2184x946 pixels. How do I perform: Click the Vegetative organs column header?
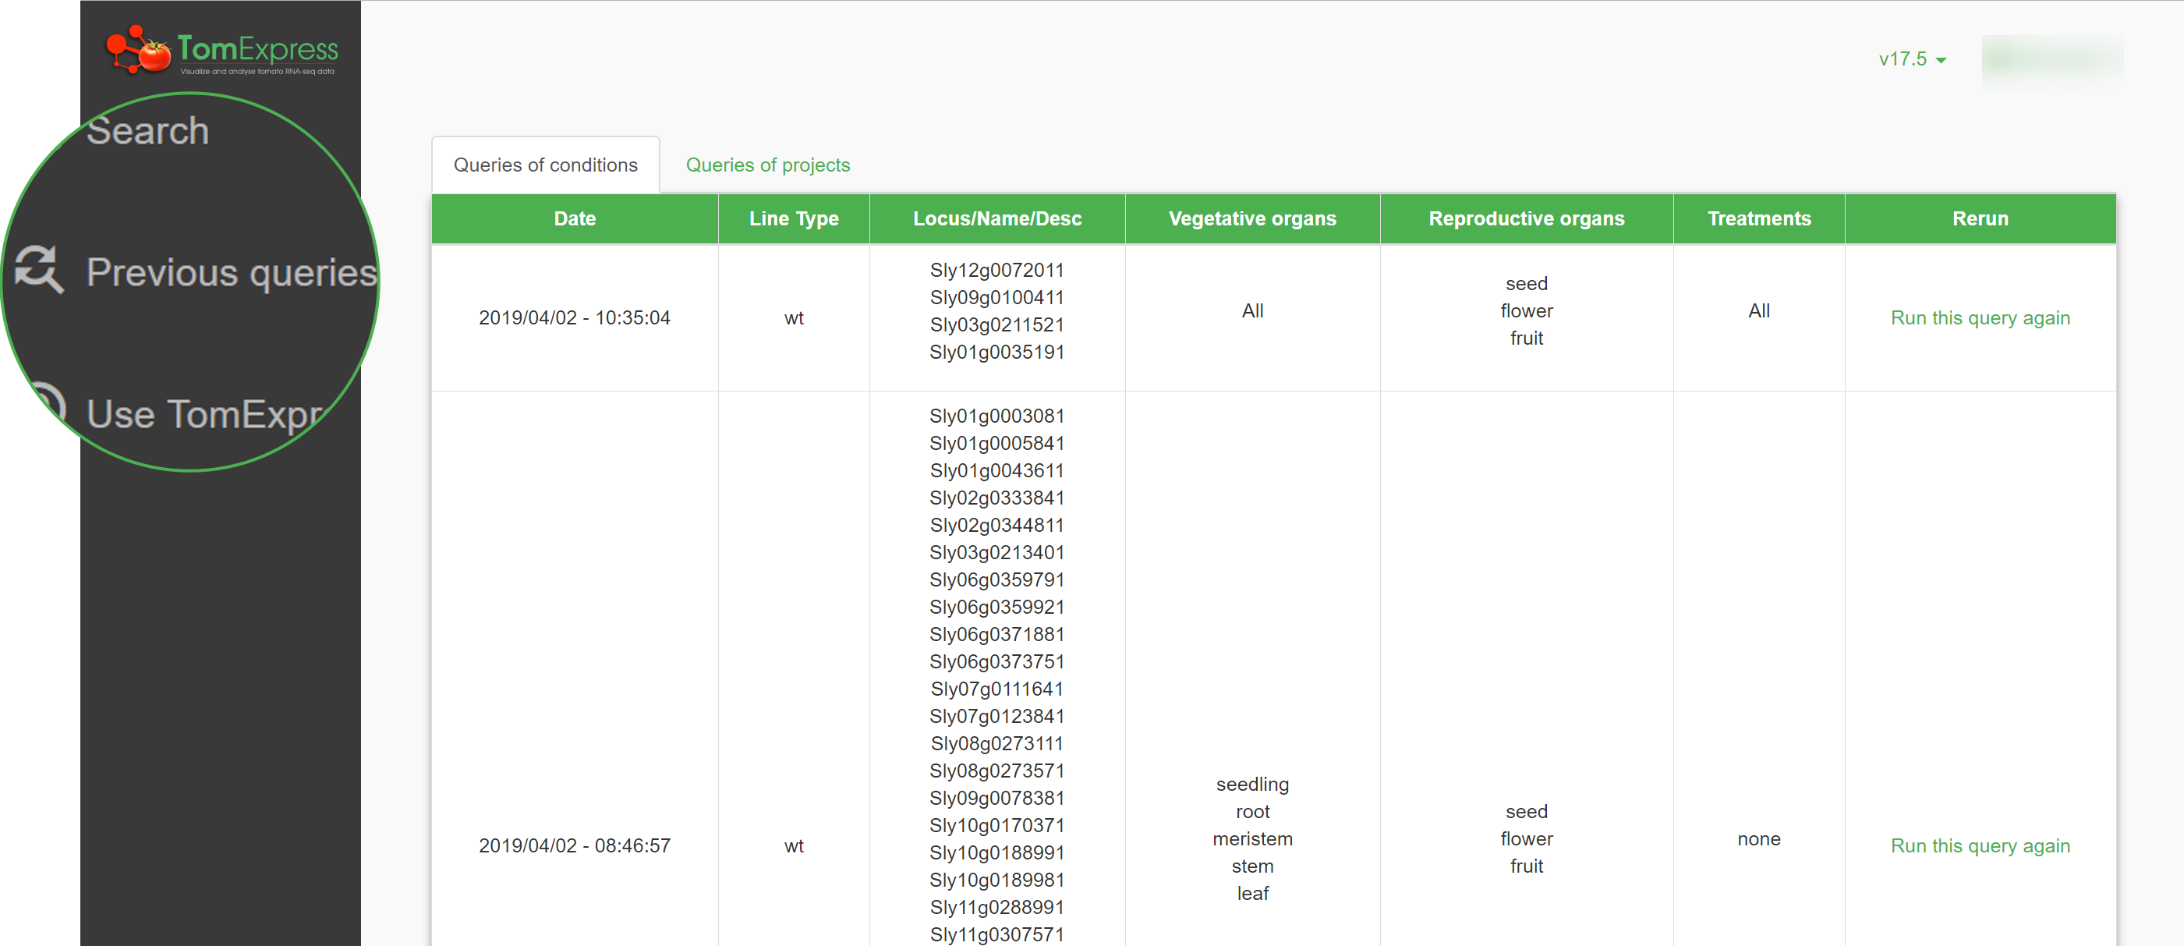point(1252,218)
